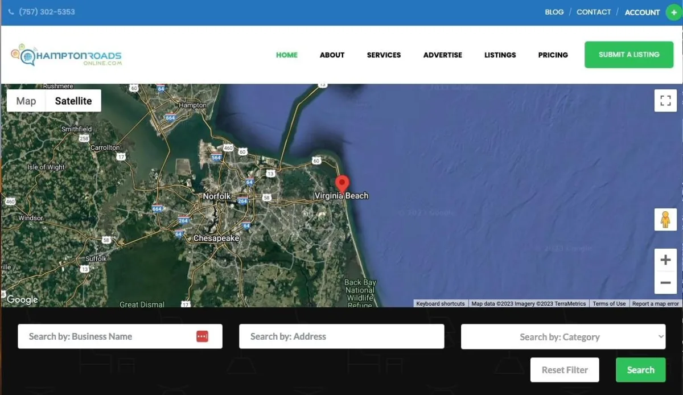Toggle fullscreen map view

[665, 101]
